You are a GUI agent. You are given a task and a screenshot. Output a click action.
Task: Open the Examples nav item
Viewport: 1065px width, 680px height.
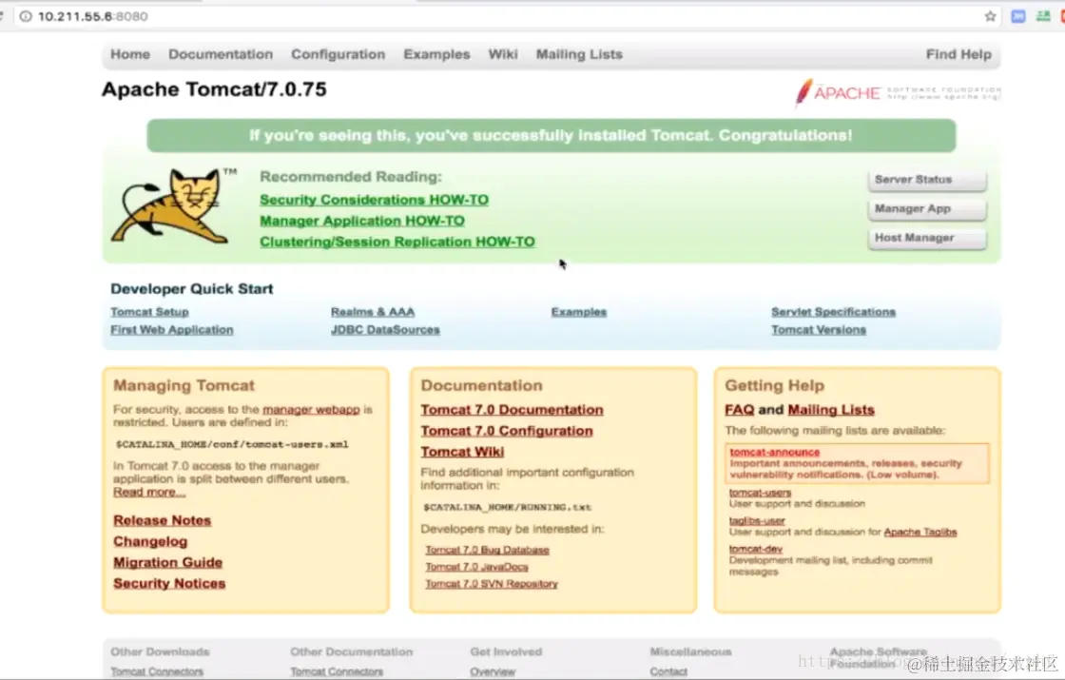[x=436, y=54]
